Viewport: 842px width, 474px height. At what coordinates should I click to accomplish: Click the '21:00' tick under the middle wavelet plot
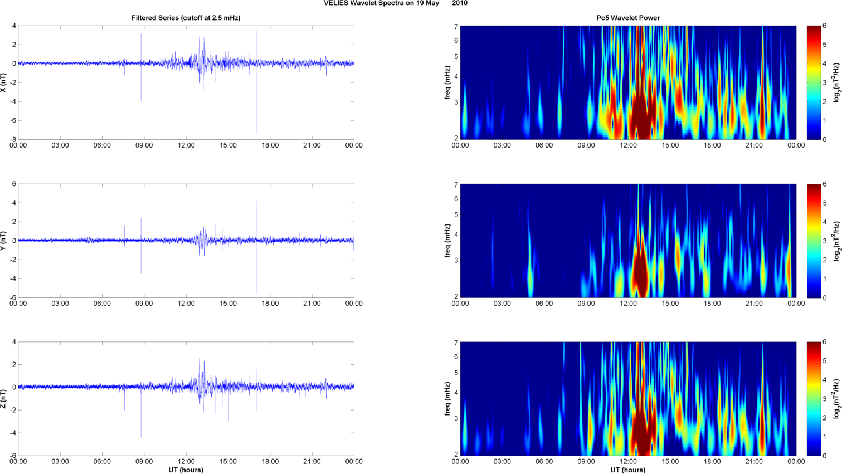754,304
